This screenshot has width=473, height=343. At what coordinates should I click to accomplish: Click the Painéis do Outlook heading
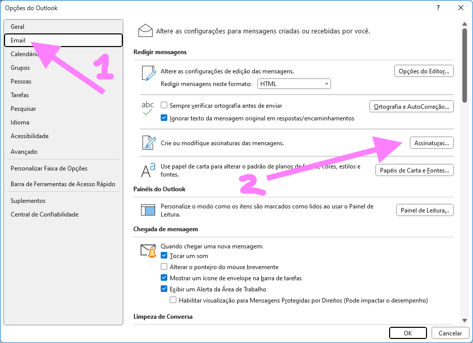click(x=159, y=189)
